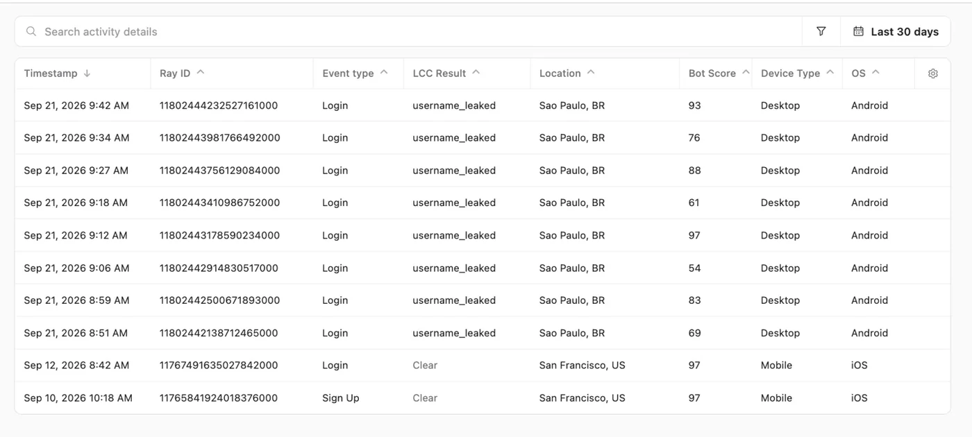The width and height of the screenshot is (972, 437).
Task: Click timestamp Sep 21, 2026 9:18 AM
Action: 76,203
